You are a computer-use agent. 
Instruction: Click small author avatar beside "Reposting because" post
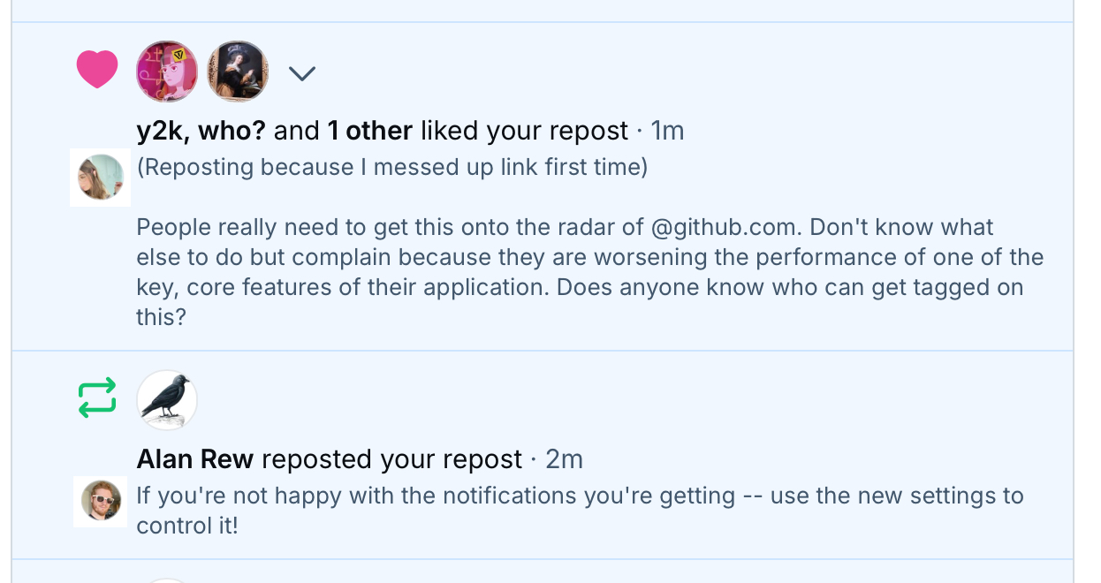tap(101, 178)
